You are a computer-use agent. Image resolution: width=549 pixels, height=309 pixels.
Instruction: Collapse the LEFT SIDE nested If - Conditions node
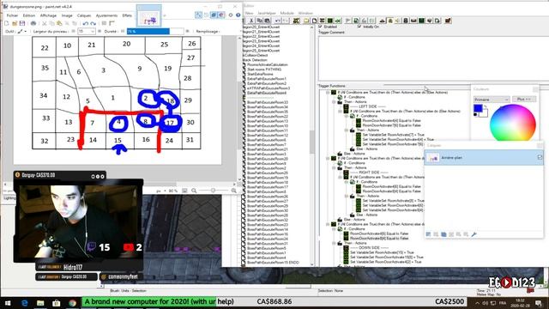pyautogui.click(x=347, y=116)
